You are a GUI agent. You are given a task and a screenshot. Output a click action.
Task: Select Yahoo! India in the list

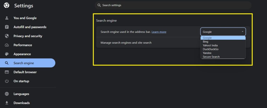pos(223,46)
